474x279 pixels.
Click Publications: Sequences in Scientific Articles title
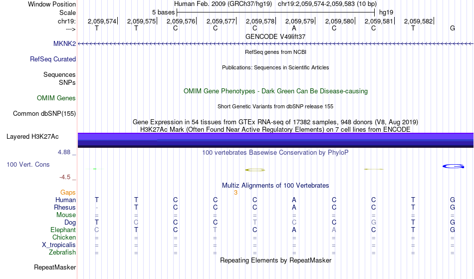(275, 67)
